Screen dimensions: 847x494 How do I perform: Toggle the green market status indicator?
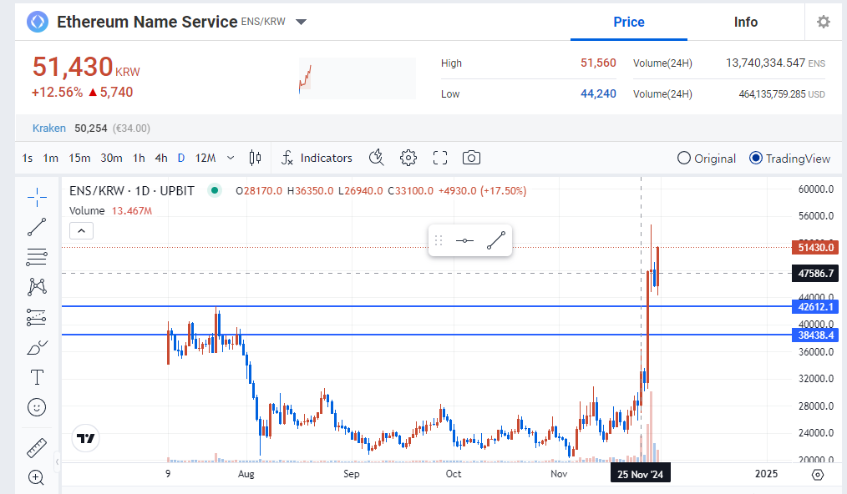(x=215, y=190)
